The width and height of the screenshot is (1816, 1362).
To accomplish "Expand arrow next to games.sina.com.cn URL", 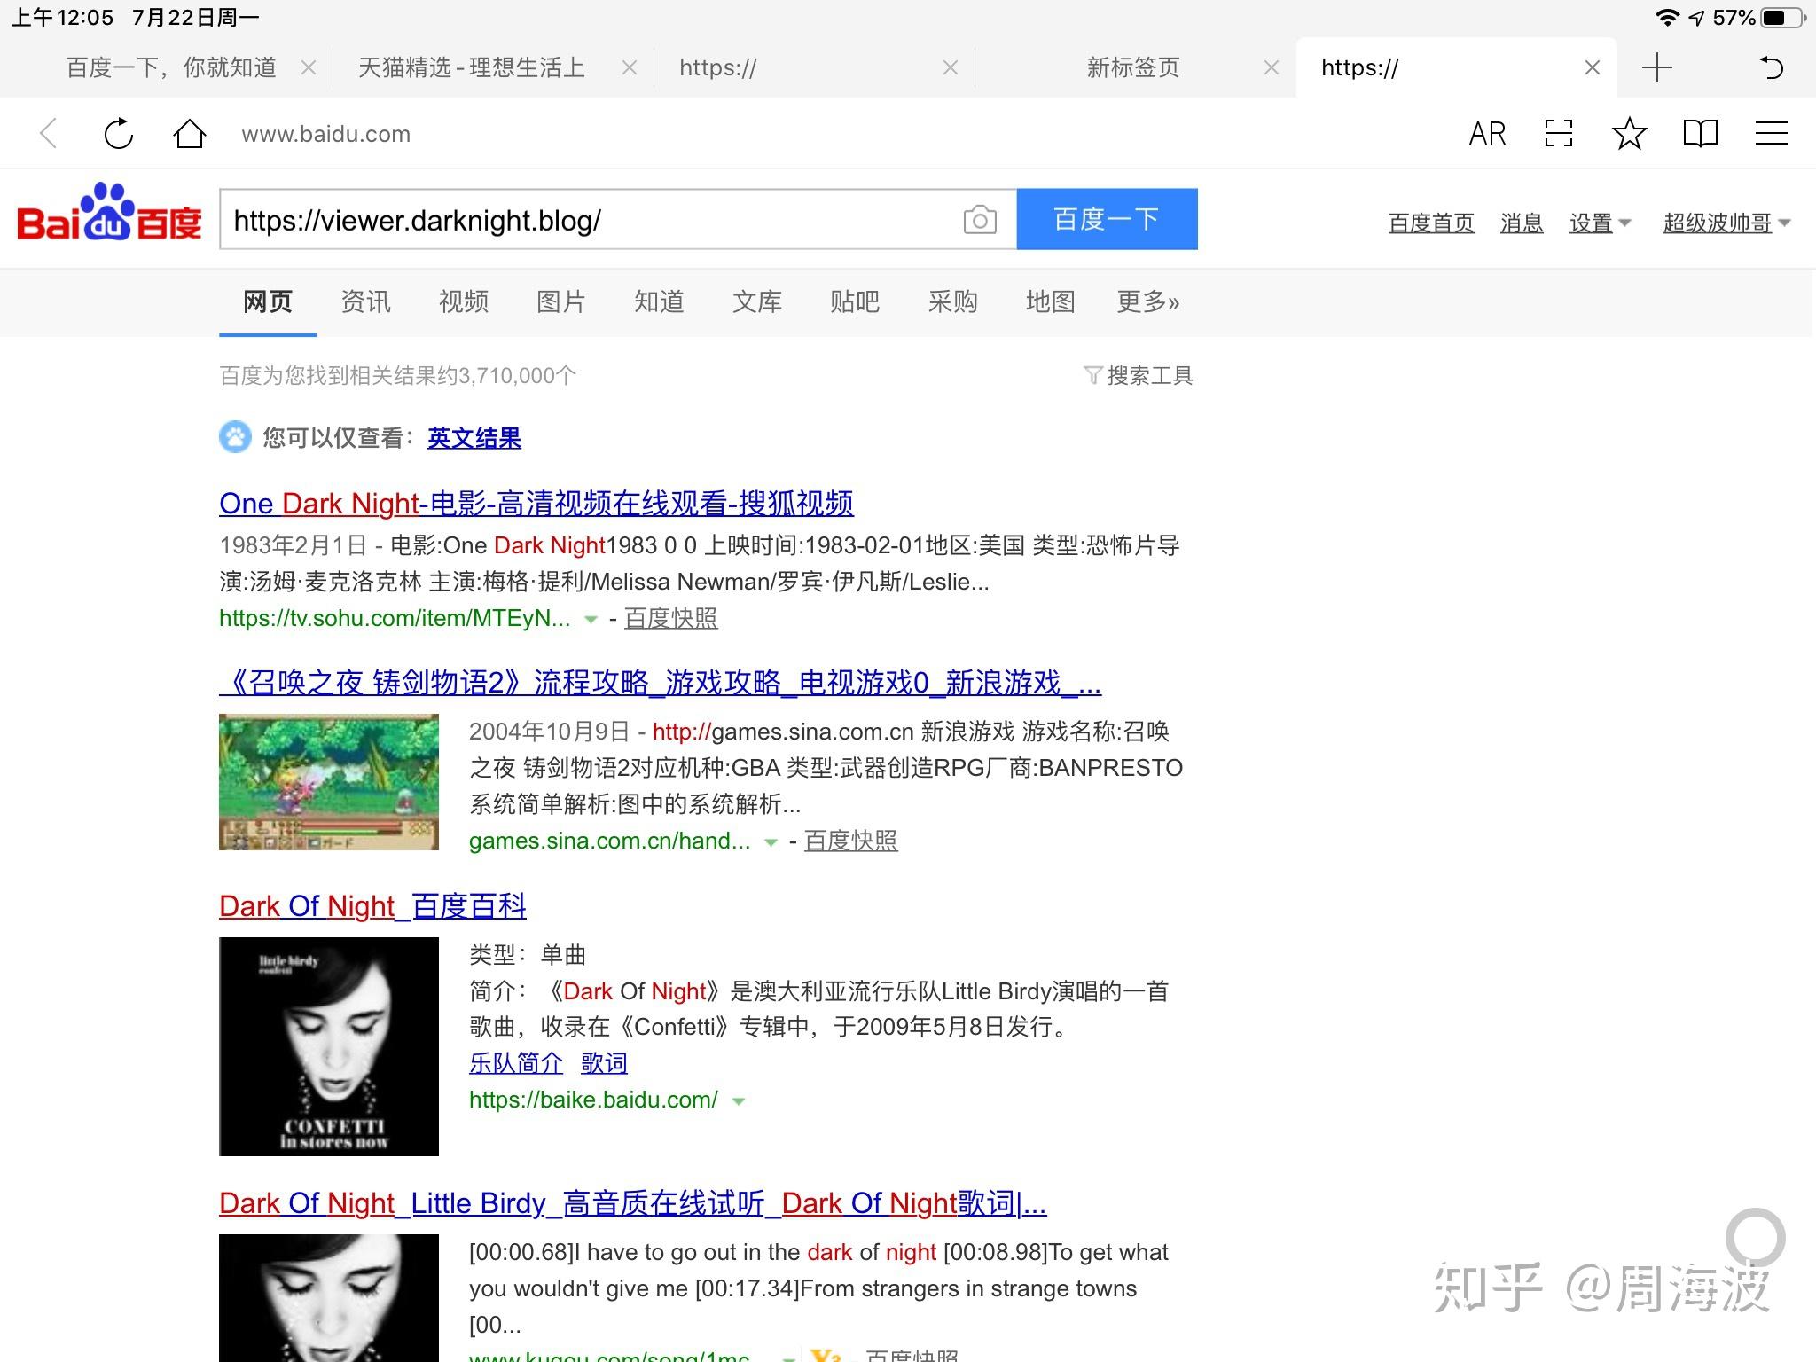I will pyautogui.click(x=771, y=842).
